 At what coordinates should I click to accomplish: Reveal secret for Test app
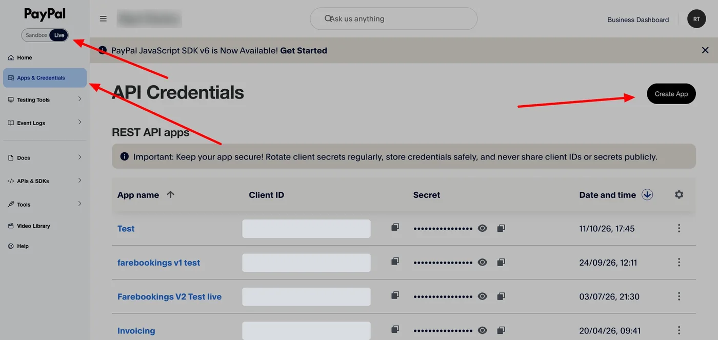coord(483,228)
